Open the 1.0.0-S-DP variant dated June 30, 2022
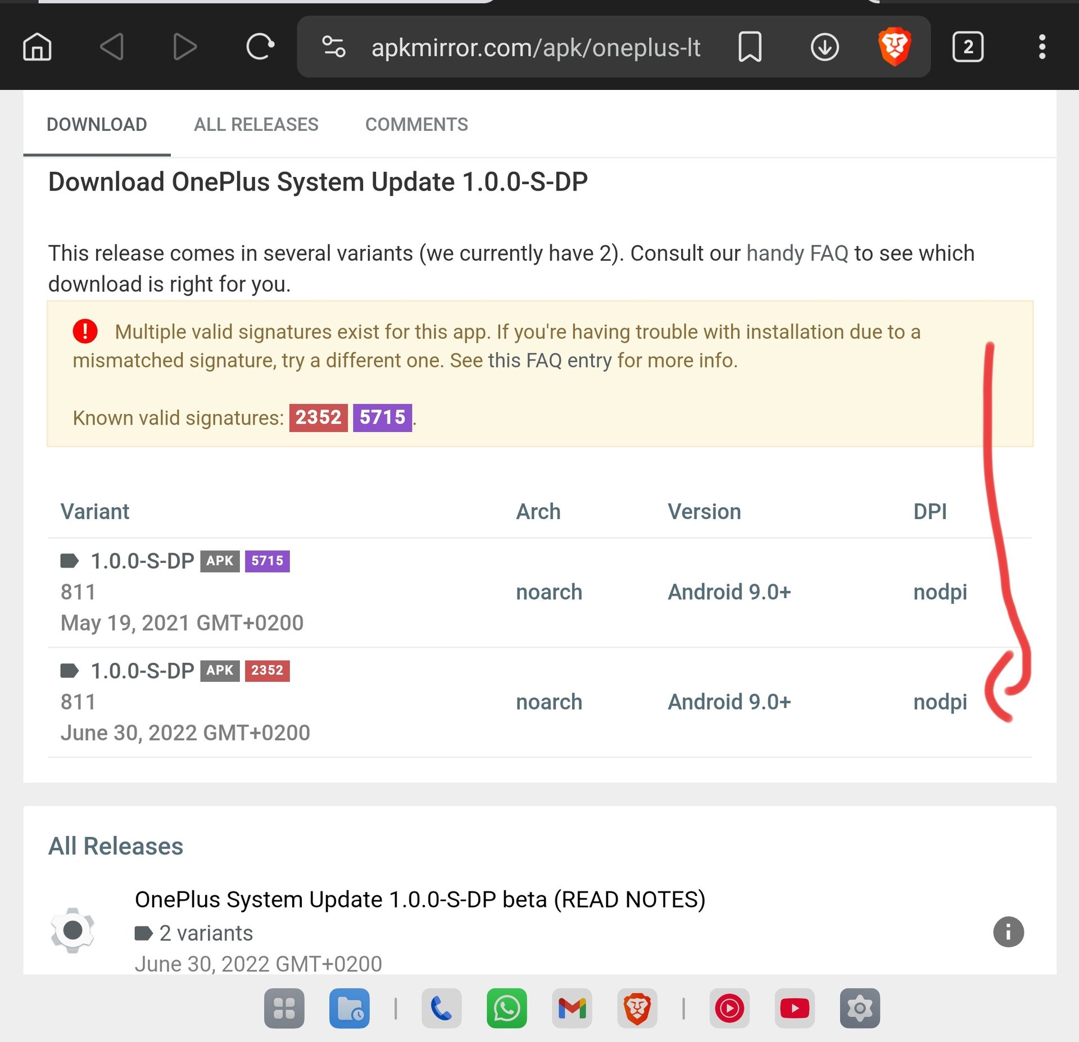Viewport: 1079px width, 1042px height. 142,671
